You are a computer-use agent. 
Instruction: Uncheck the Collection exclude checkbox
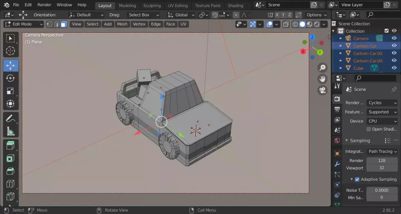(x=387, y=31)
